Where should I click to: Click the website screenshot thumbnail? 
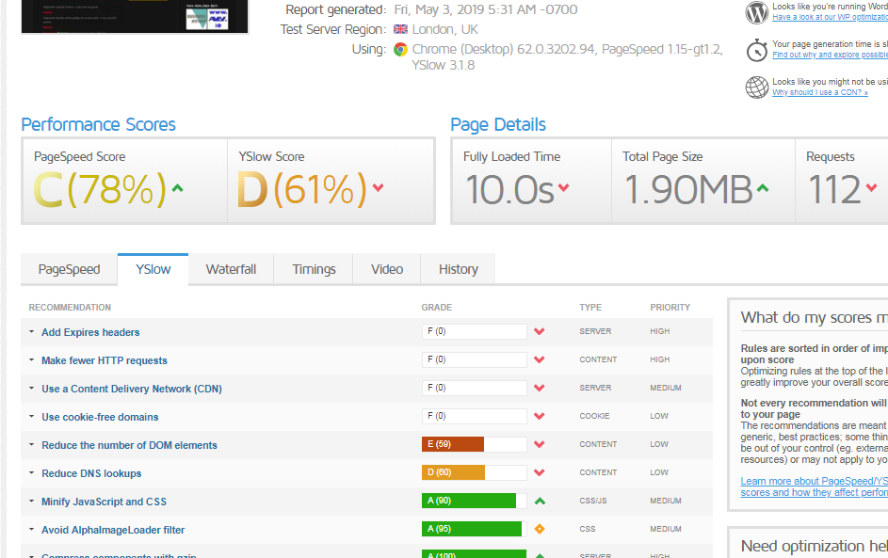(134, 16)
